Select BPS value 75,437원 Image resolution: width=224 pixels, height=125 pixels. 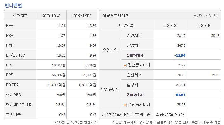pos(89,75)
